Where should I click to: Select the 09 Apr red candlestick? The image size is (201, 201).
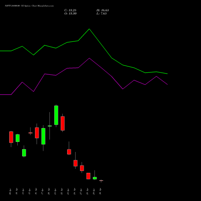click(x=11, y=137)
